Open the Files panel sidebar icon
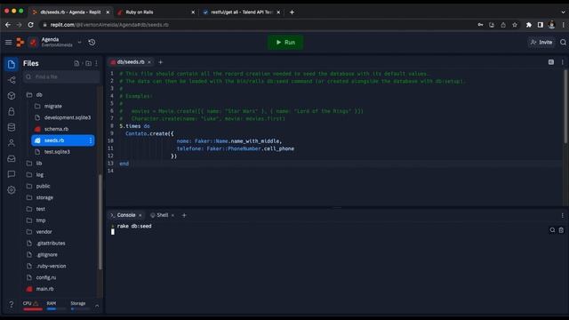 click(12, 64)
